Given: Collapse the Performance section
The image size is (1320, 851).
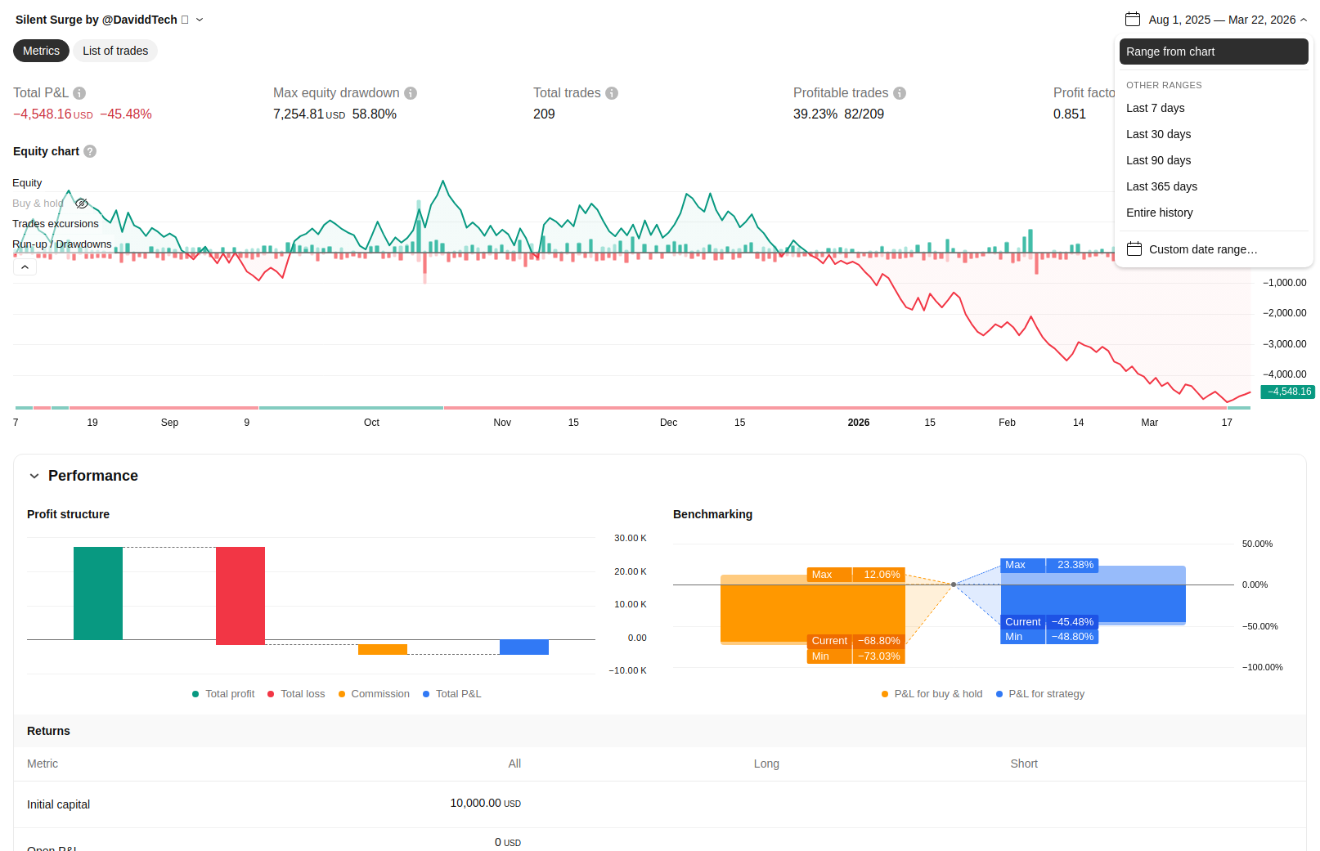Looking at the screenshot, I should [x=34, y=476].
